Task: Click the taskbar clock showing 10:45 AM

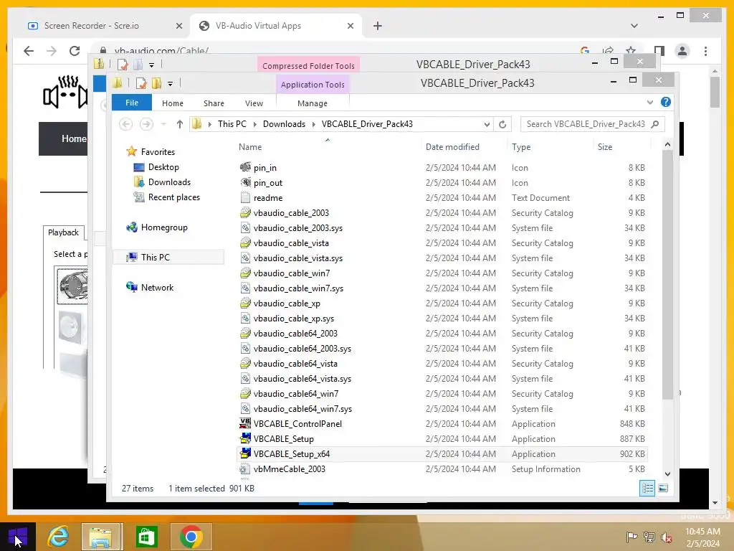Action: coord(702,537)
